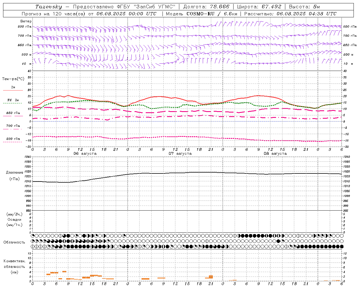Viewport: 358px width, 286px height.
Task: Click the (мм/3ч.) precipitation unit label
Action: click(15, 214)
